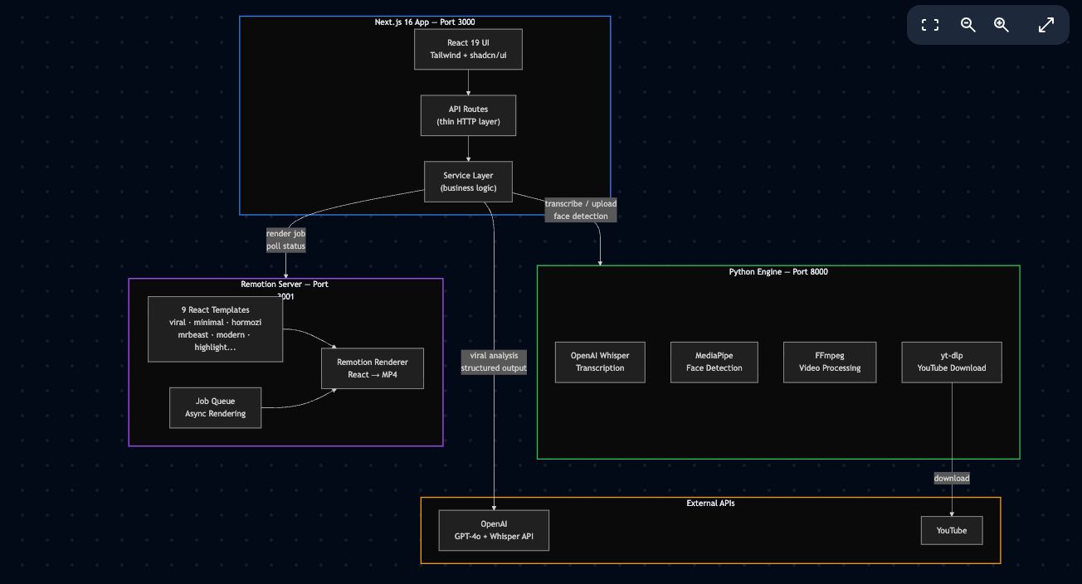Click the API Routes node
Viewport: 1082px width, 584px height.
(468, 115)
